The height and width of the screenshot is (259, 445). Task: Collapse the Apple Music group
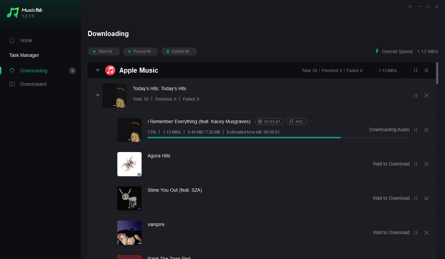(x=98, y=70)
